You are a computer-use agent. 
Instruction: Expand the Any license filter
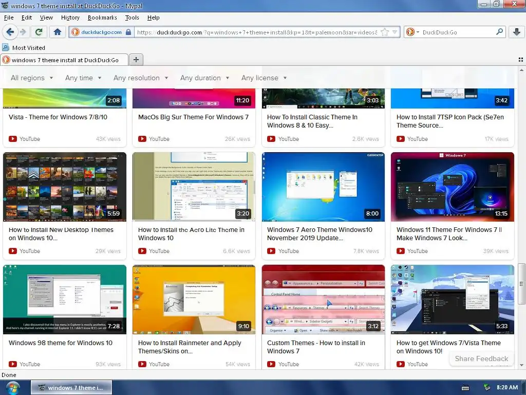click(264, 78)
